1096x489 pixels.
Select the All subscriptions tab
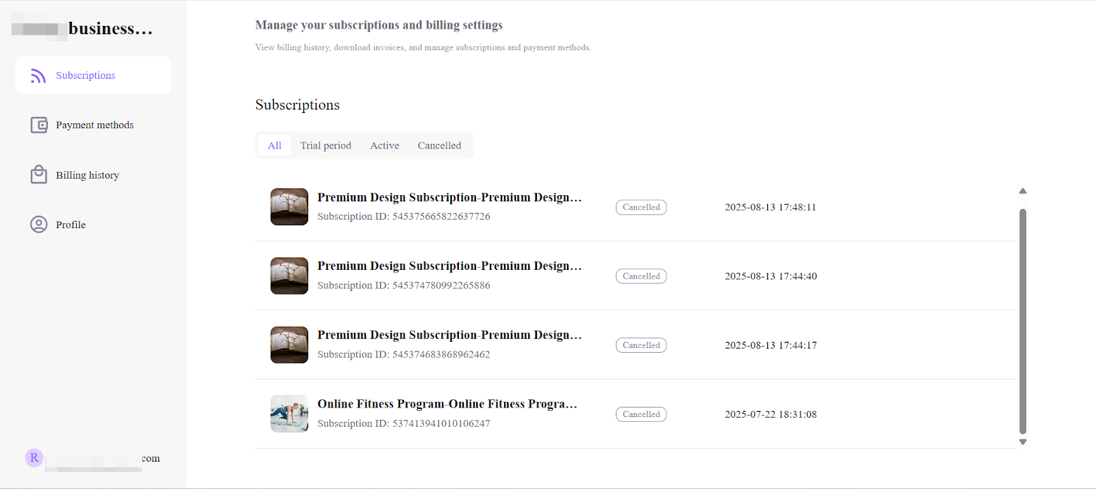pyautogui.click(x=275, y=146)
